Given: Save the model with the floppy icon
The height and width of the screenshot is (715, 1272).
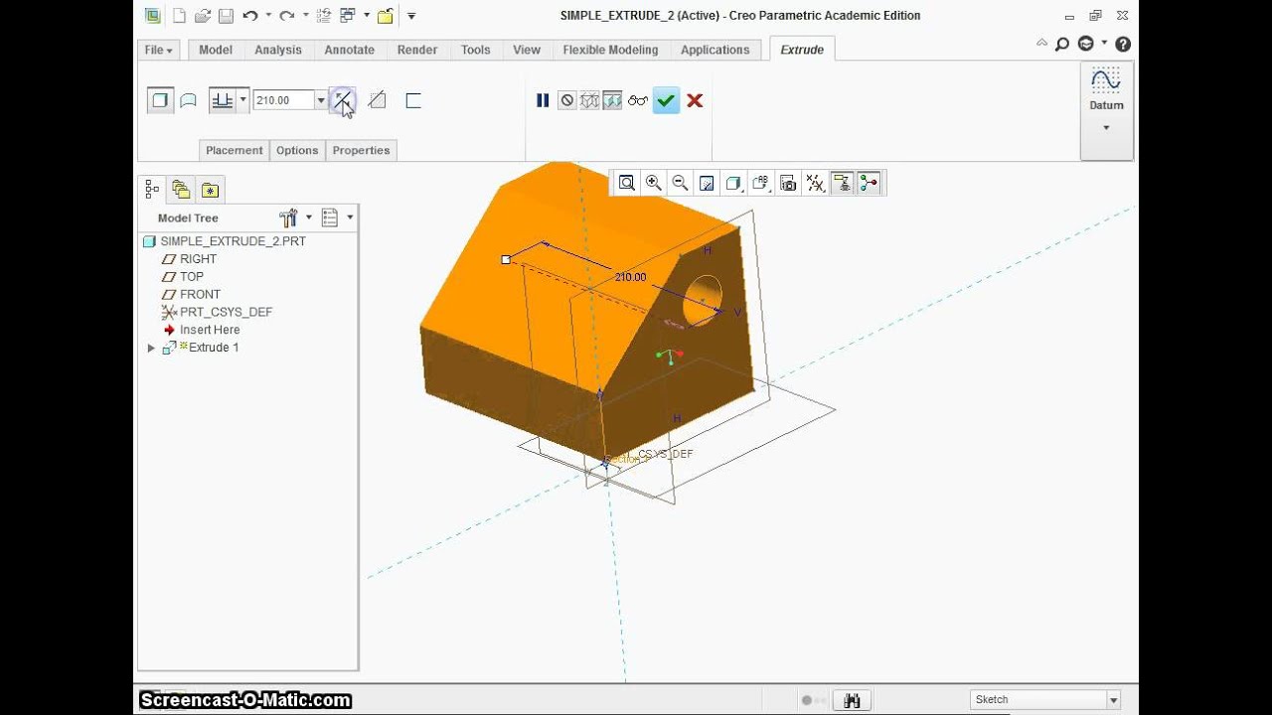Looking at the screenshot, I should 226,16.
